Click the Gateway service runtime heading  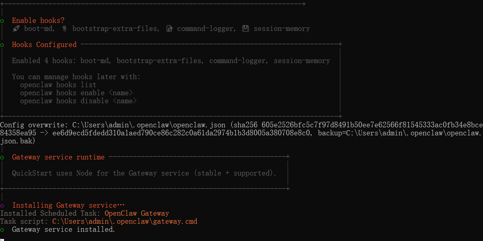[58, 157]
